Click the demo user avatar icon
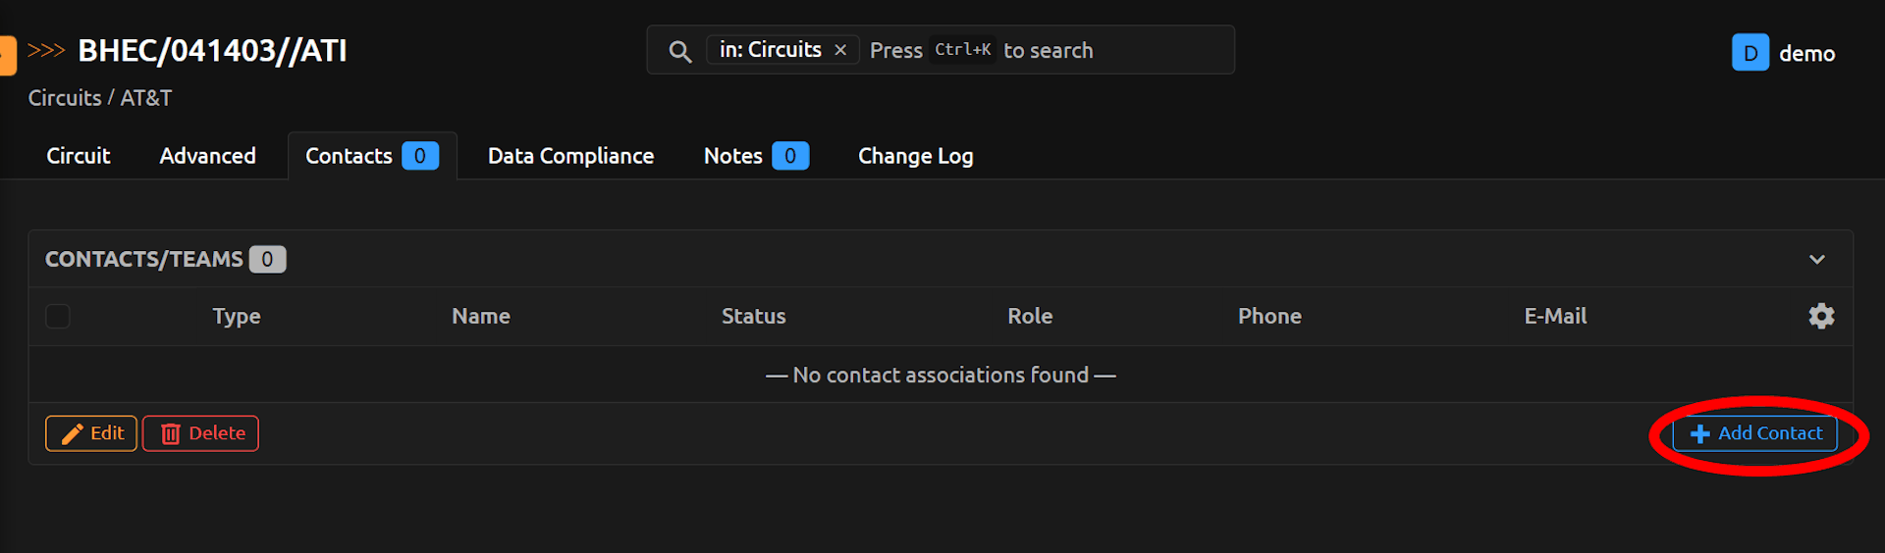Viewport: 1885px width, 553px height. [1750, 53]
